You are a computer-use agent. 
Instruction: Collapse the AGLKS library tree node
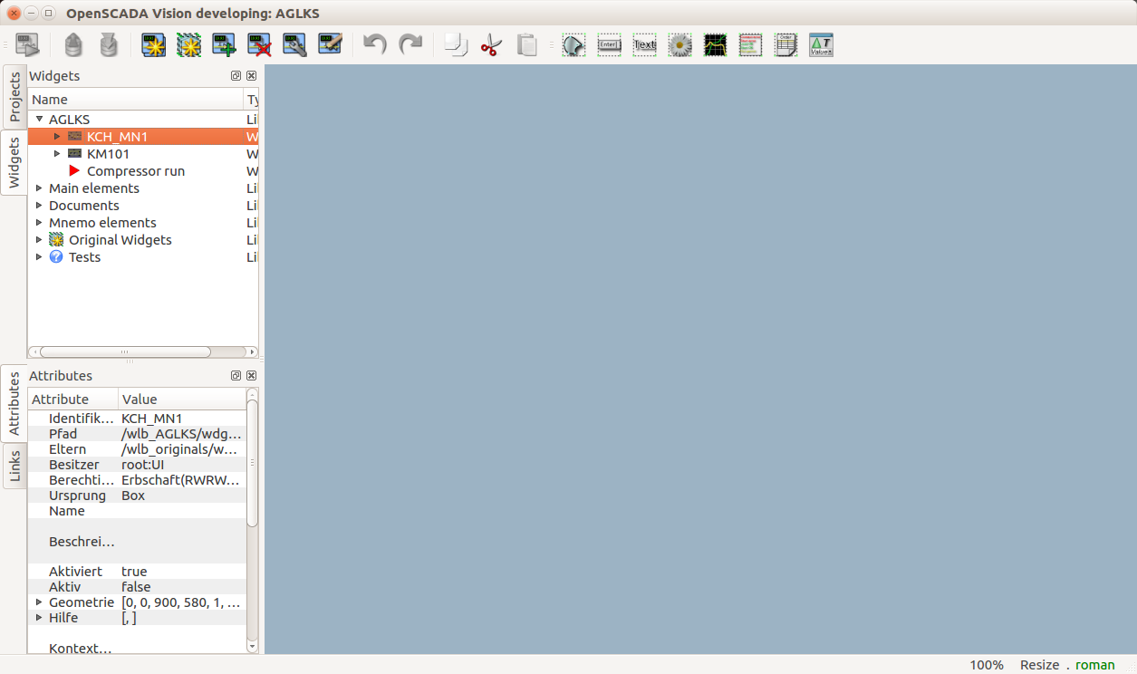[39, 120]
